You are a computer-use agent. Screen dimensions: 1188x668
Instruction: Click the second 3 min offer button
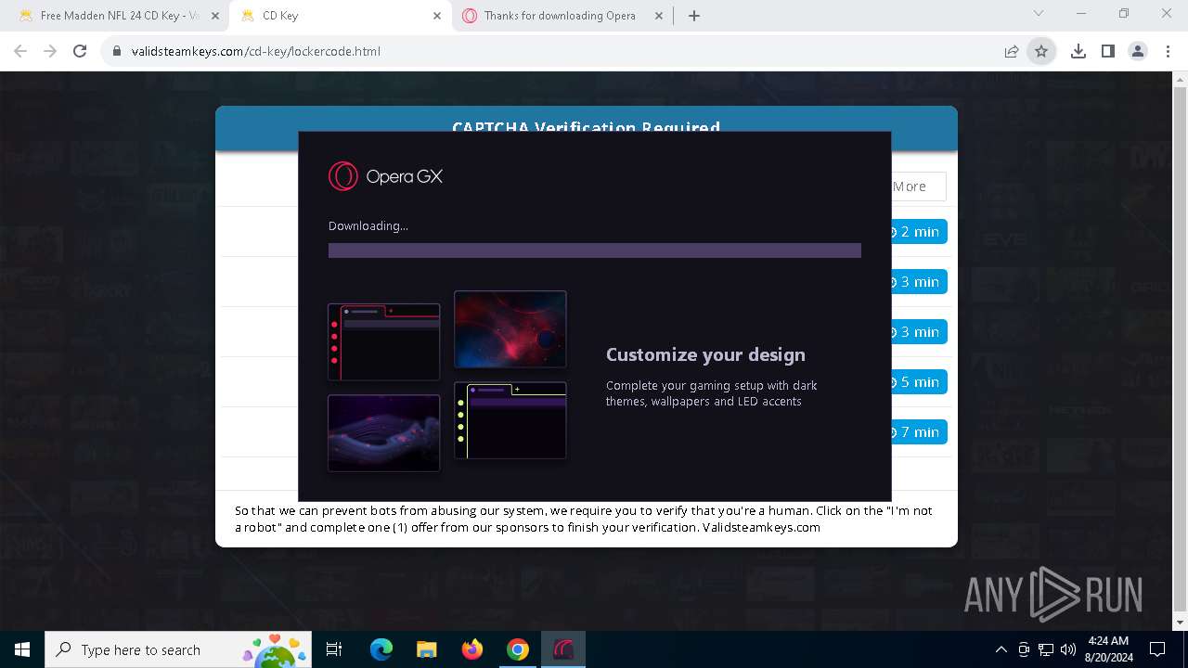[x=919, y=332]
